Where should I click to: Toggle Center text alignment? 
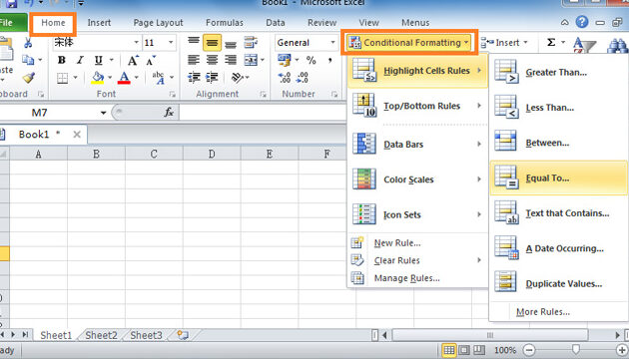point(212,60)
